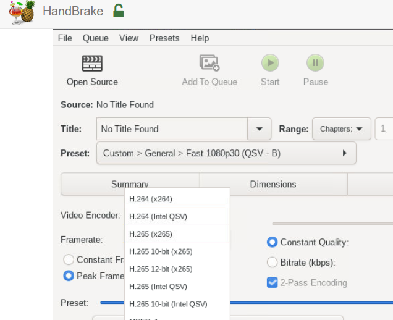
Task: Click the HandBrake cocktail and pineapple logo
Action: (x=22, y=12)
